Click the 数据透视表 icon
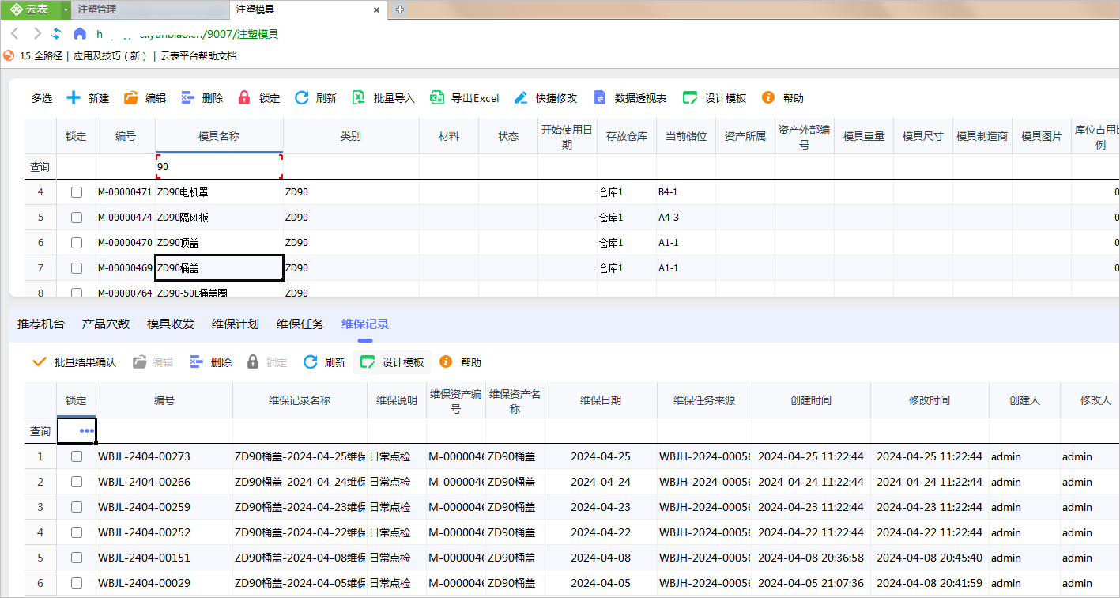The width and height of the screenshot is (1120, 598). click(x=600, y=98)
